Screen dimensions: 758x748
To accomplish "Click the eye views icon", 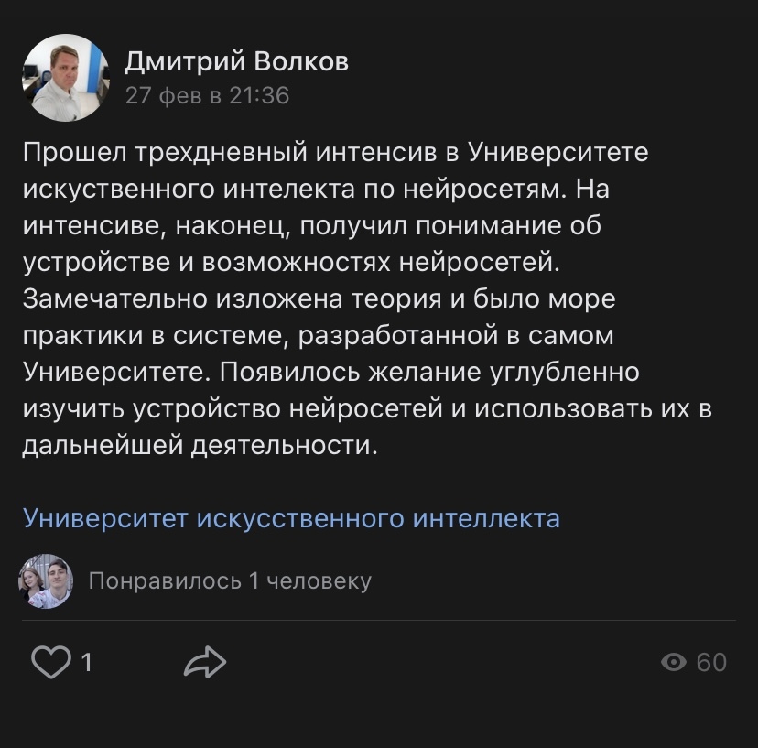I will point(674,662).
